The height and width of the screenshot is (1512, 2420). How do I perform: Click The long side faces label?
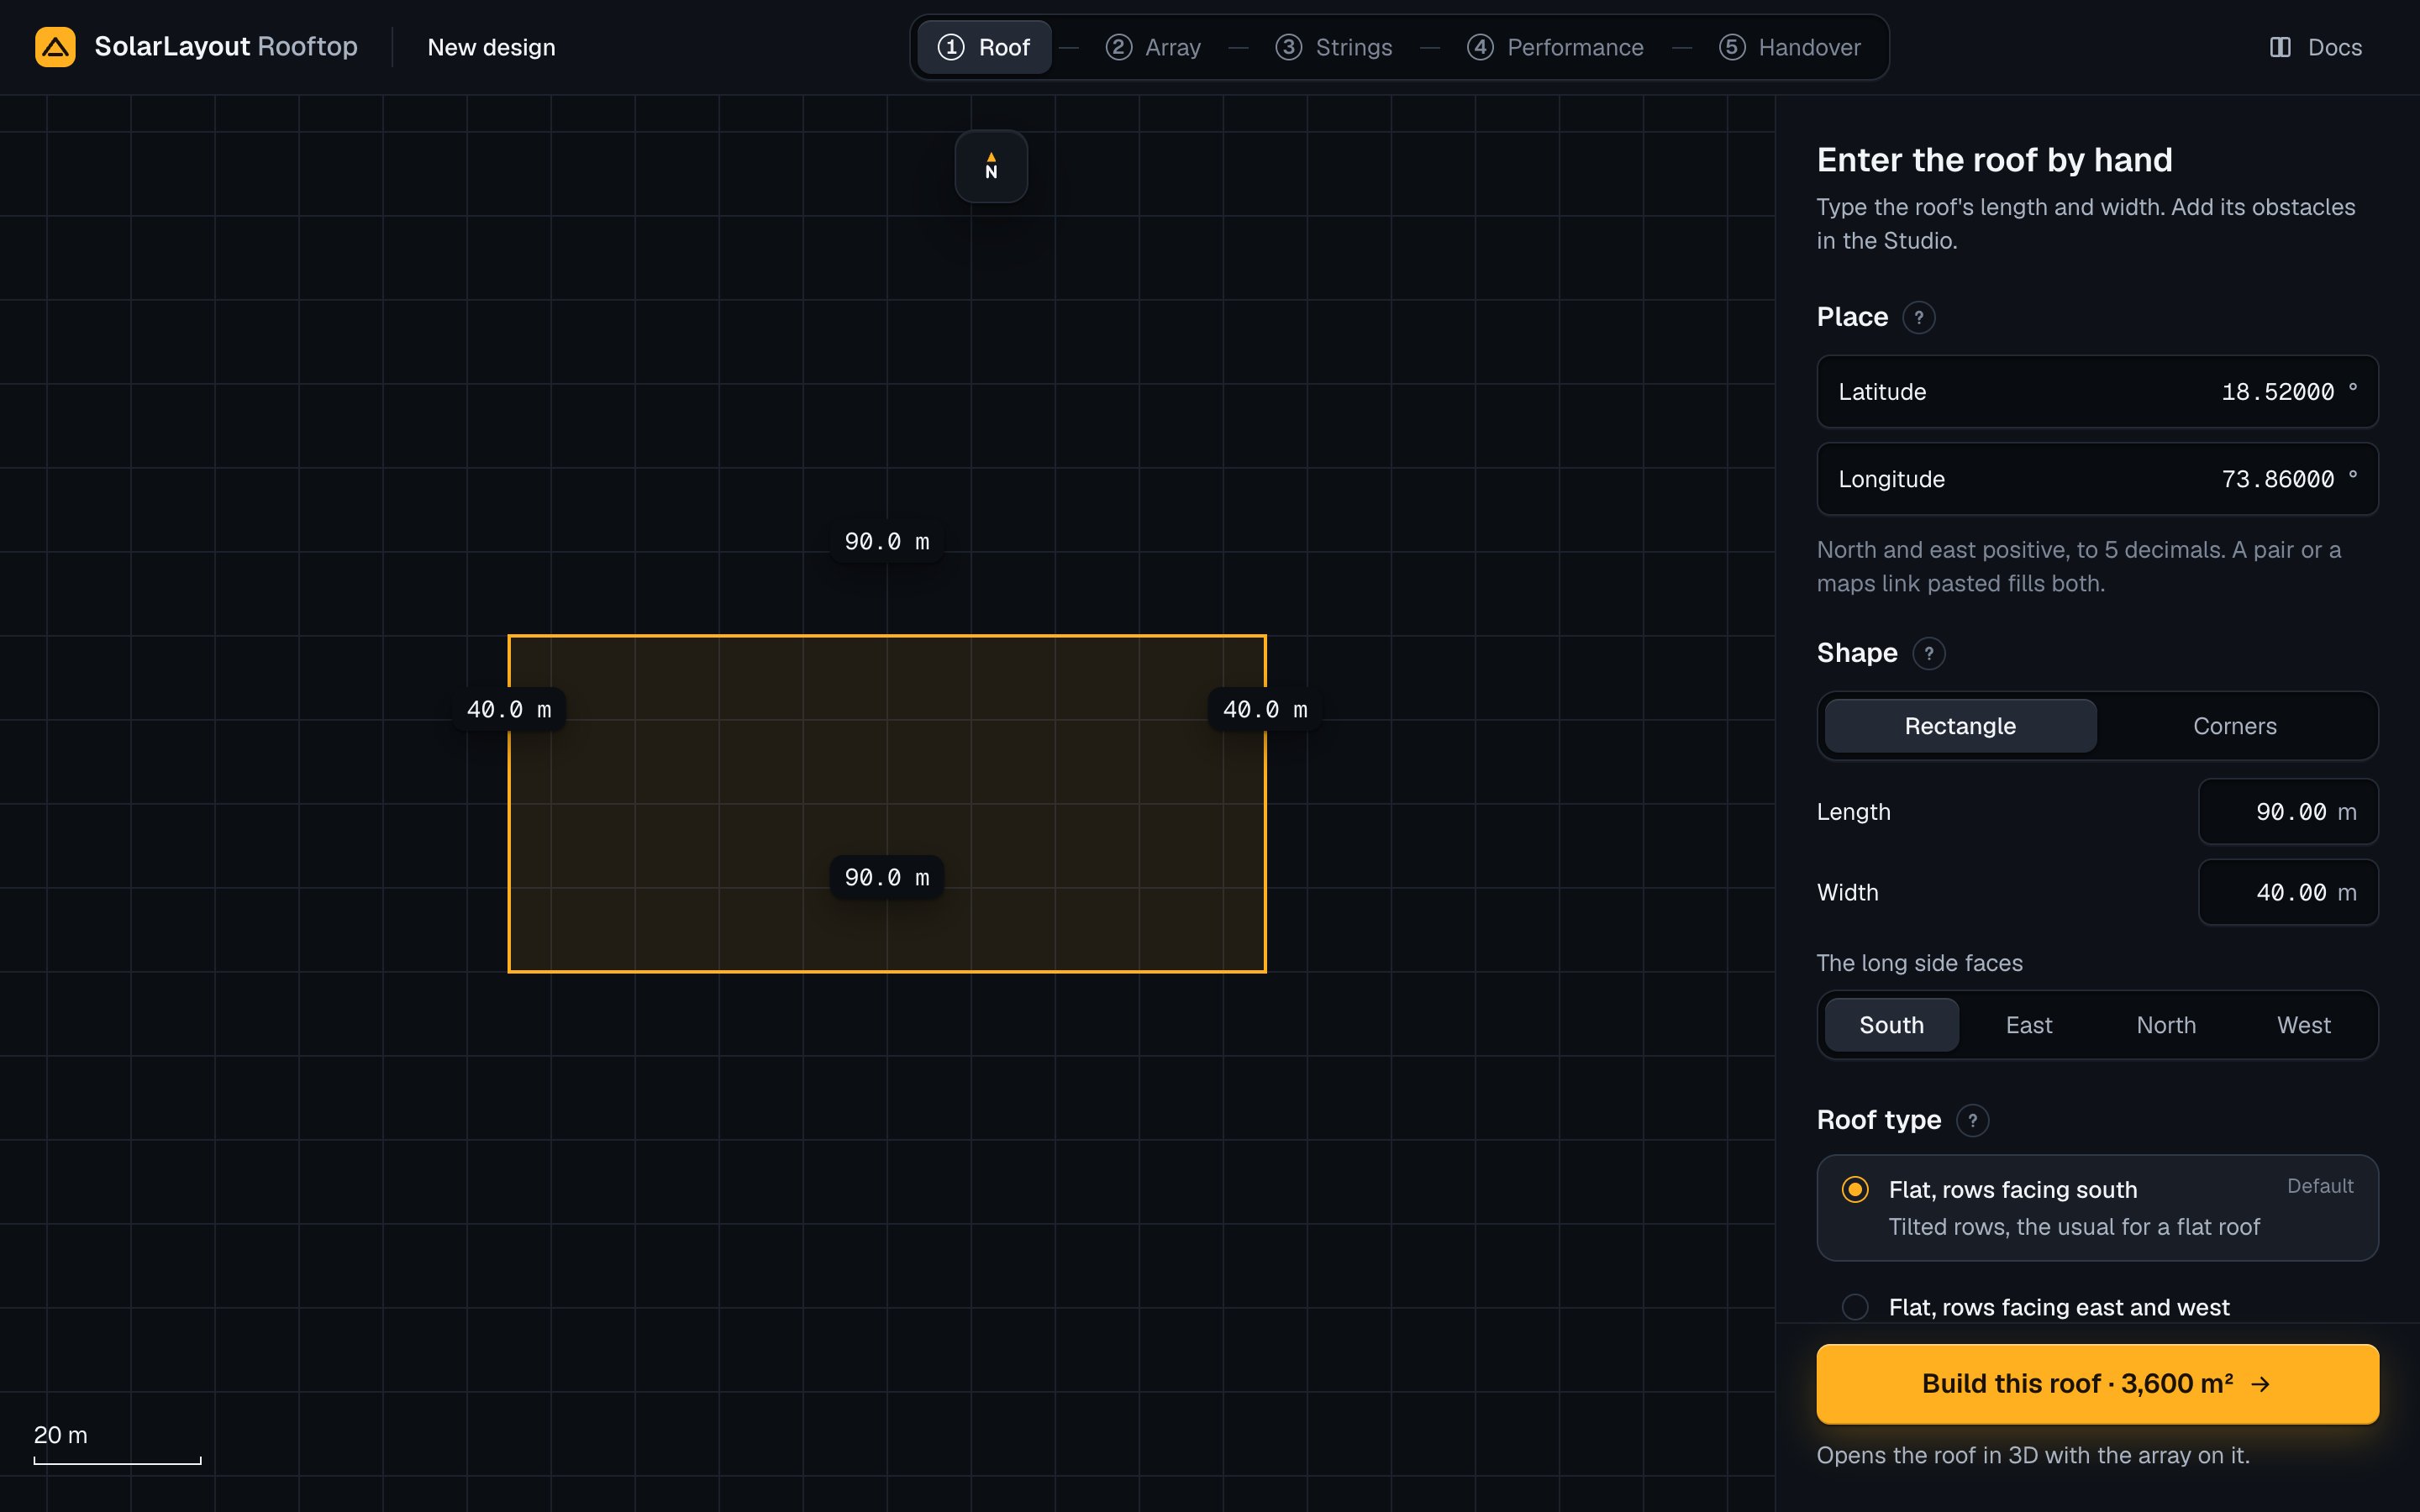click(x=1919, y=963)
